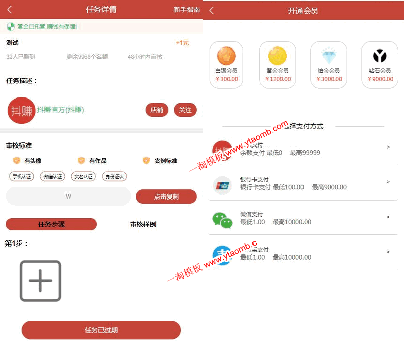Switch to the 审核样例 tab
This screenshot has width=404, height=342.
click(x=143, y=224)
